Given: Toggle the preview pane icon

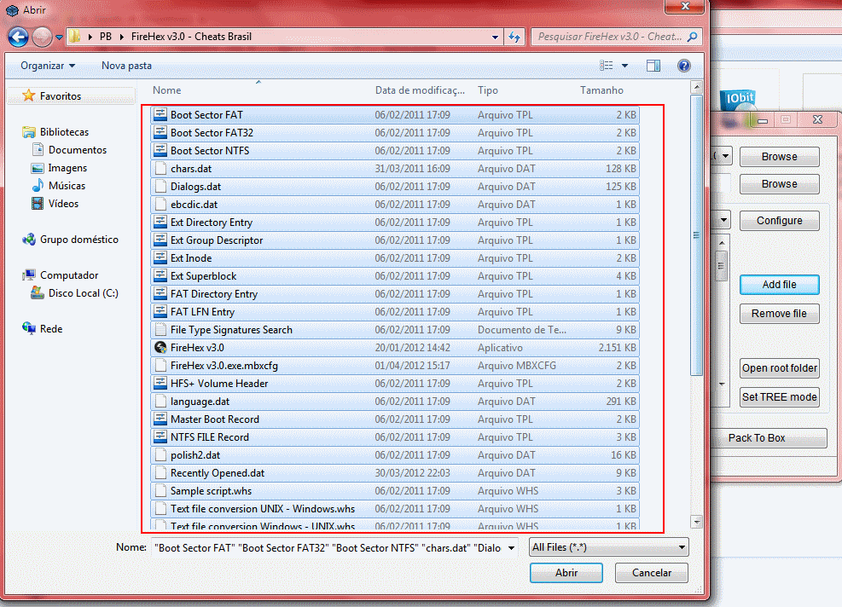Looking at the screenshot, I should tap(653, 66).
